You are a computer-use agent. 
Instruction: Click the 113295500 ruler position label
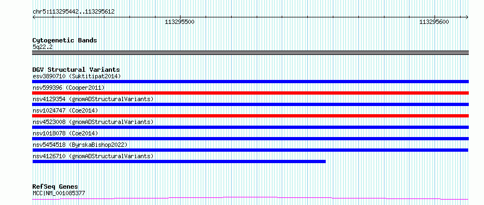tap(179, 22)
